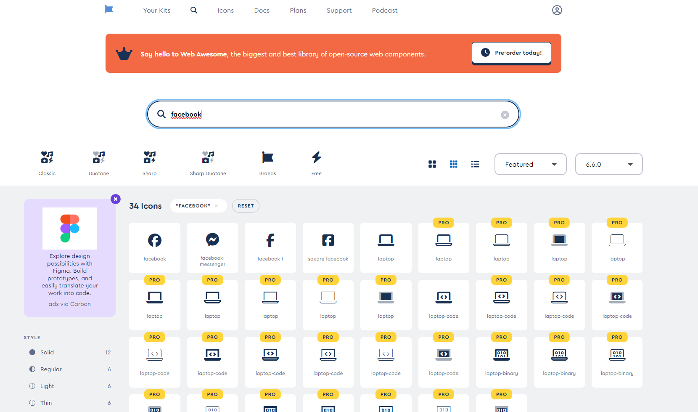Select the Duotone icon family
The height and width of the screenshot is (412, 698).
tap(99, 163)
